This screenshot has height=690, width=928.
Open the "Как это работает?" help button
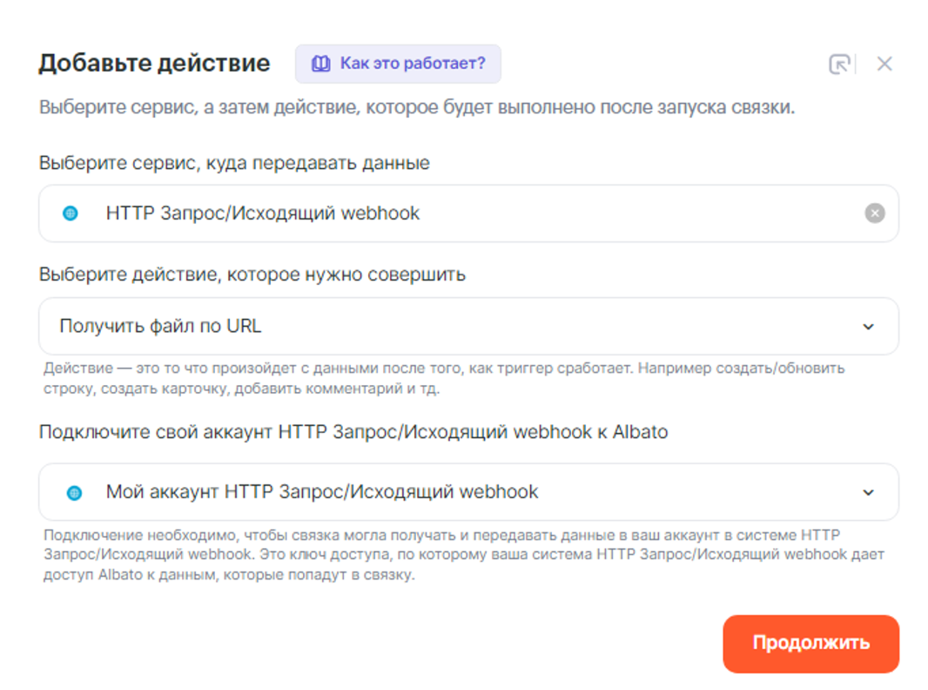pyautogui.click(x=398, y=64)
